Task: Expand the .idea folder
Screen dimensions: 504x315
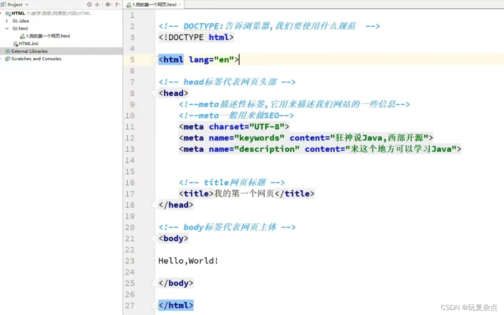Action: [x=7, y=21]
